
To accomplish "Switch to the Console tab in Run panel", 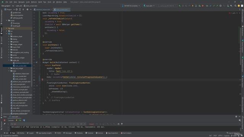I will tap(11, 120).
